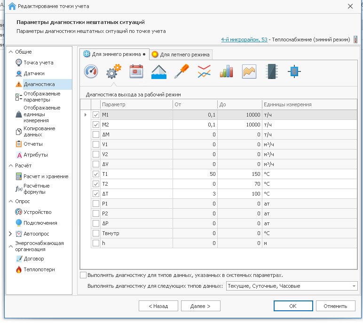The height and width of the screenshot is (323, 363).
Task: Open the colored bar chart icon
Action: click(227, 71)
